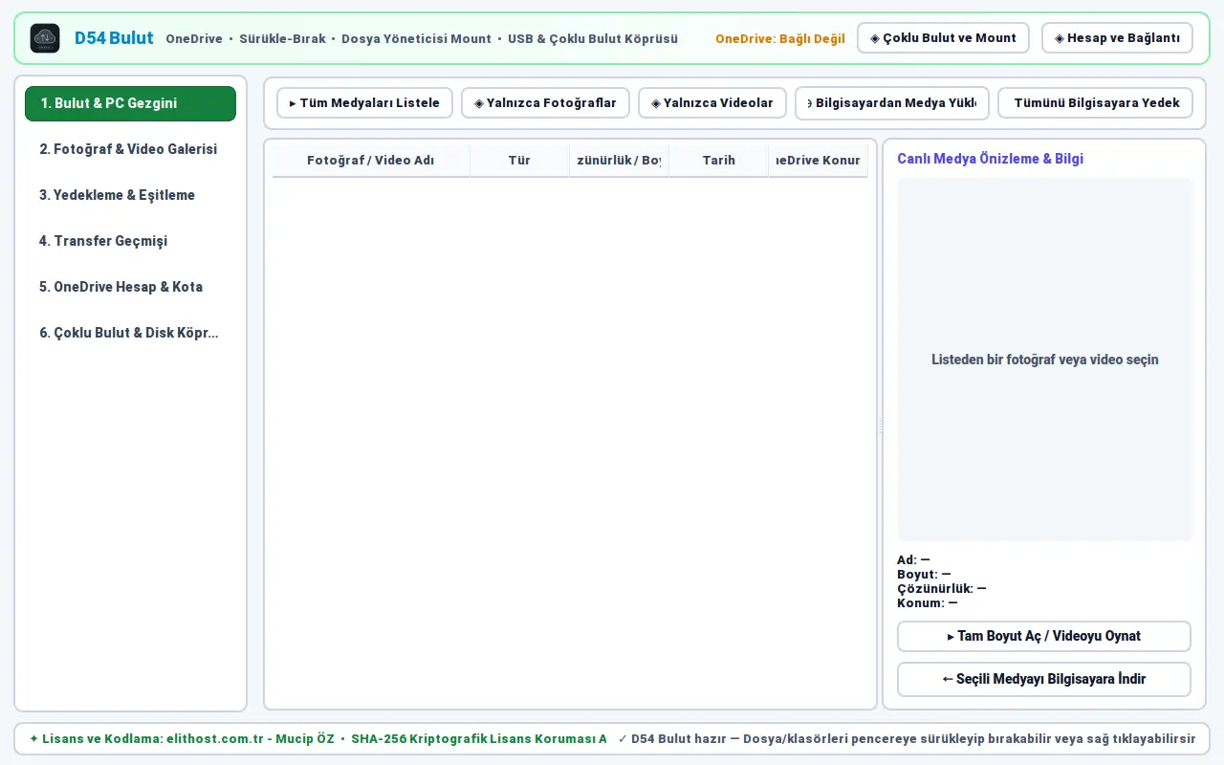Click the D54 Bulut cloud logo icon
This screenshot has height=765, width=1224.
pos(45,38)
